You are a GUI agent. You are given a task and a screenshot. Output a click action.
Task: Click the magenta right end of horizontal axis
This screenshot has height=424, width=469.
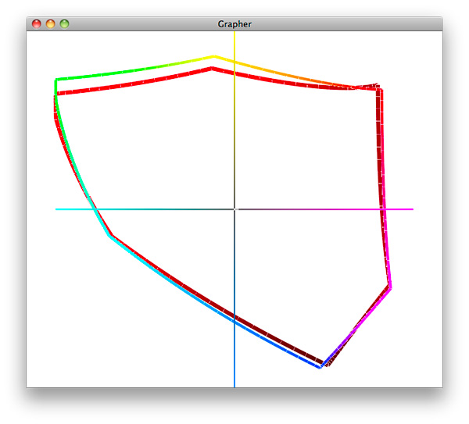[x=411, y=209]
